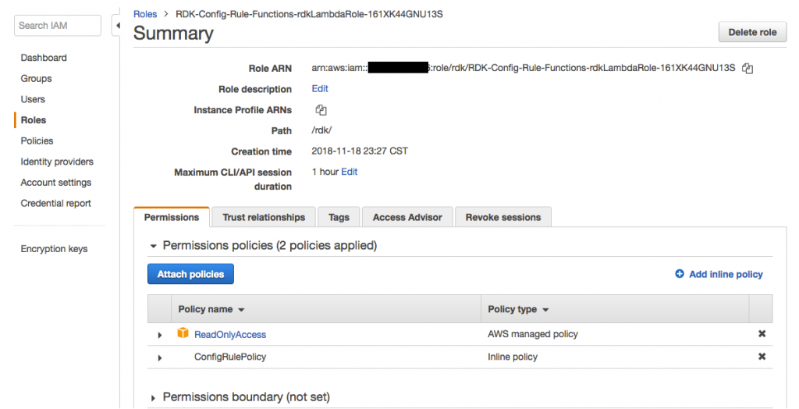Go to Dashboard in the sidebar
Image resolution: width=799 pixels, height=409 pixels.
point(44,58)
